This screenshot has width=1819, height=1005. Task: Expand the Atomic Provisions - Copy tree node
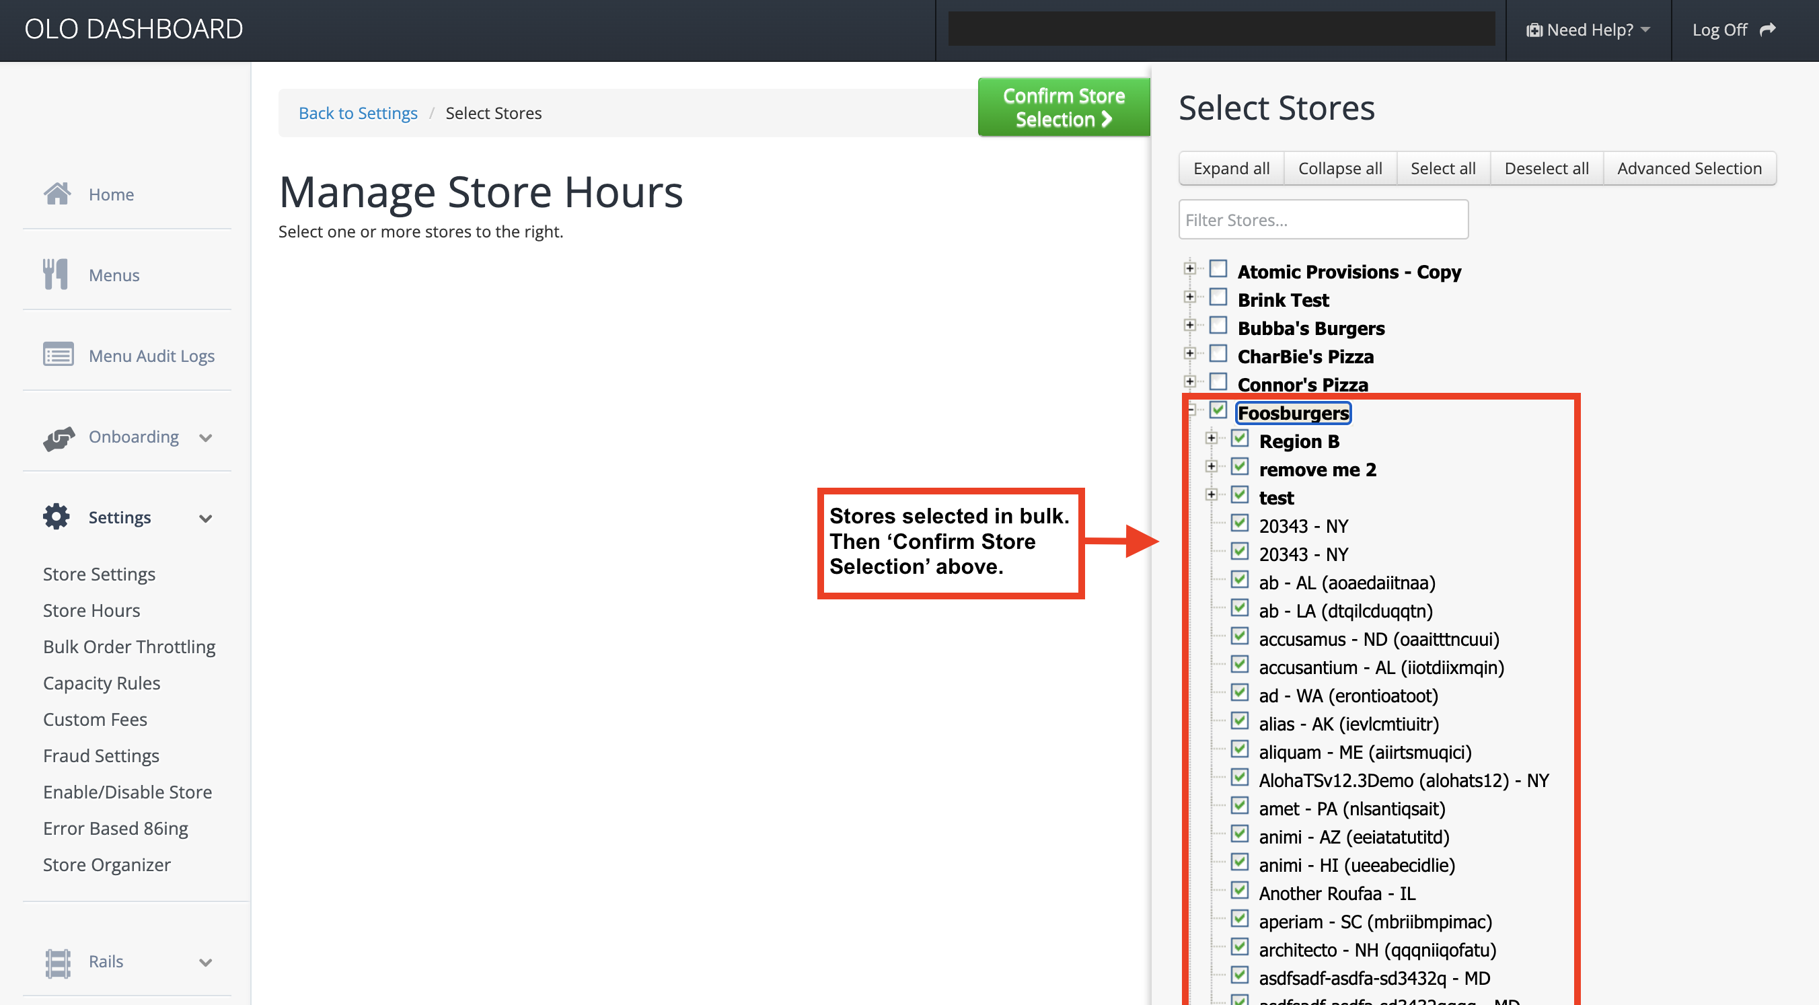(1190, 268)
